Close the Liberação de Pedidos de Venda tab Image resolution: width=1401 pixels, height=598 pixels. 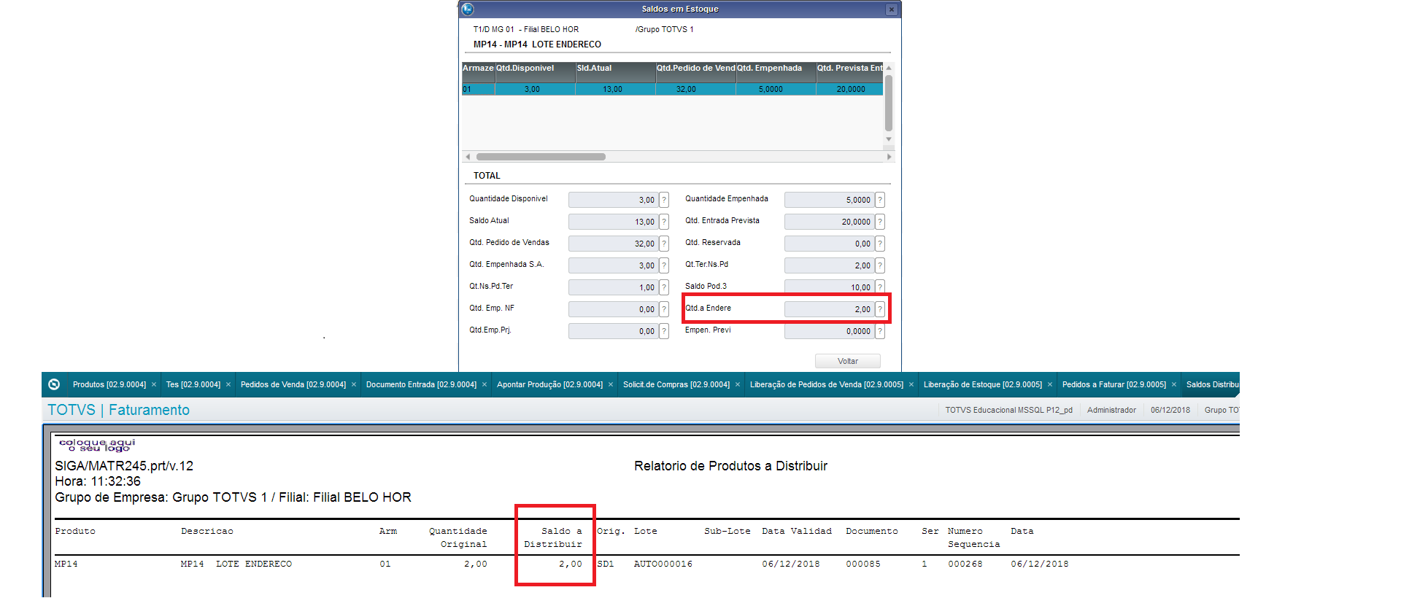[x=911, y=384]
